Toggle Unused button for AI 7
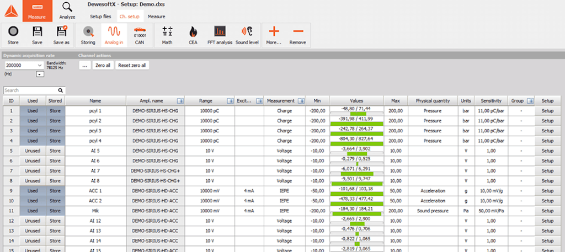565x252 pixels. click(33, 170)
